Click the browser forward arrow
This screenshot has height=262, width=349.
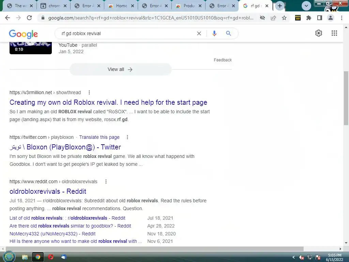[18, 18]
